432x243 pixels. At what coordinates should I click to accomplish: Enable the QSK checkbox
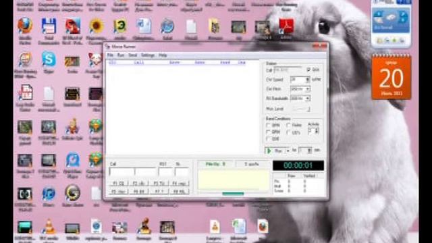pyautogui.click(x=308, y=70)
